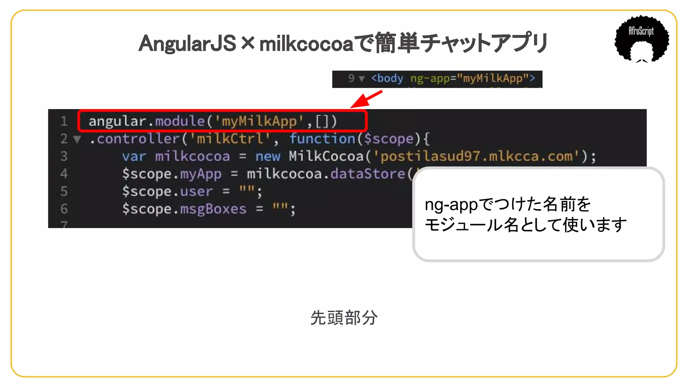Click the callout text モジュール名として使います

coord(526,224)
